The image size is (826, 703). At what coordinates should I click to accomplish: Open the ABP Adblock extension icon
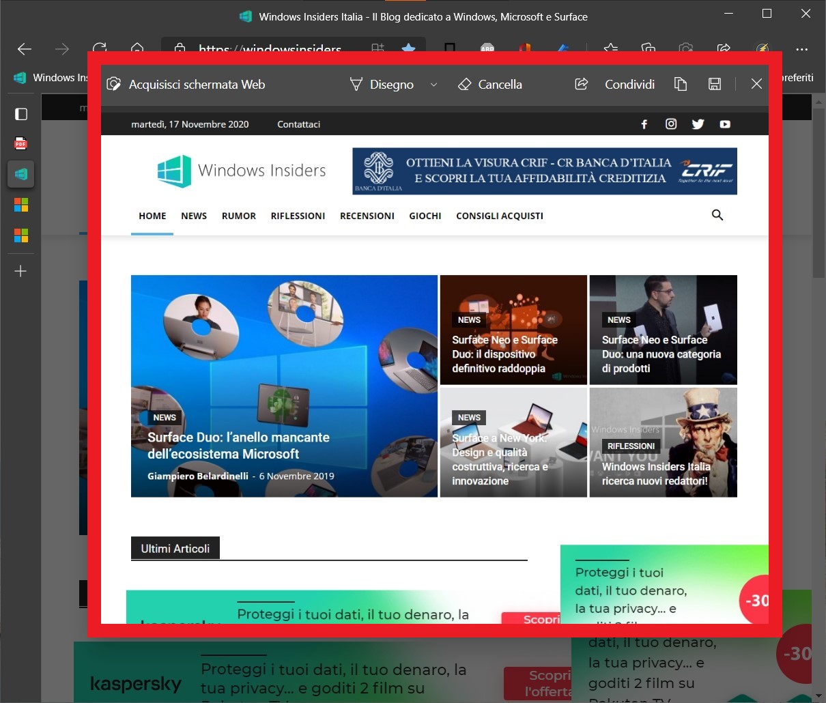coord(487,48)
